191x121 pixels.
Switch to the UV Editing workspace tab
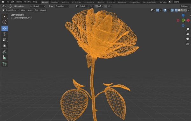[x=76, y=2]
